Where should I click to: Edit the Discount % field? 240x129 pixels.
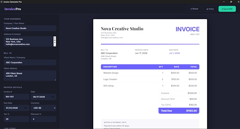click(43, 119)
